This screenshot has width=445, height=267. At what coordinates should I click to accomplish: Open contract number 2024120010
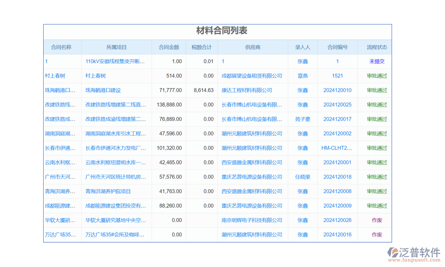pos(337,90)
